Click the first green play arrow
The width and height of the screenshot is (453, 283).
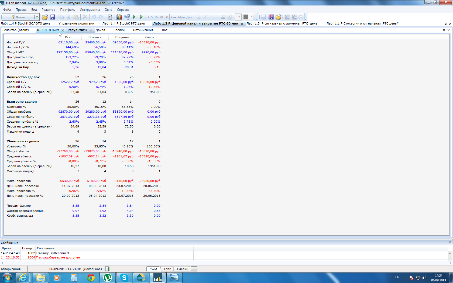click(x=134, y=17)
